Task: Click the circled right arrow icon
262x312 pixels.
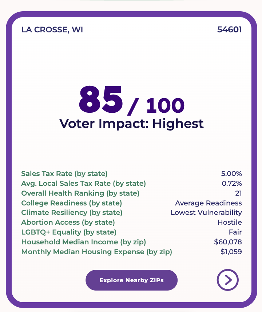Action: pos(227,280)
